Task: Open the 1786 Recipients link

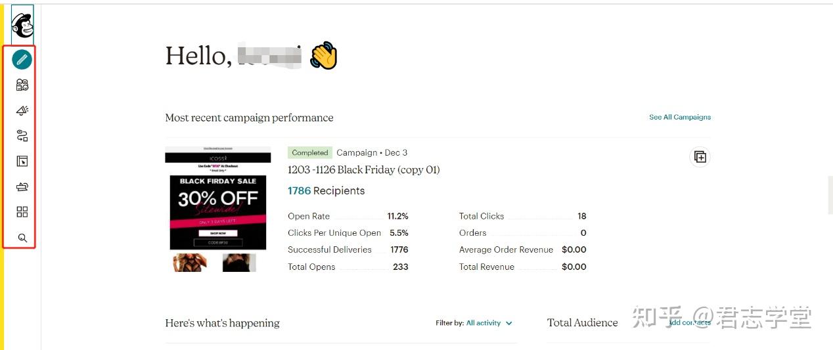Action: [326, 191]
